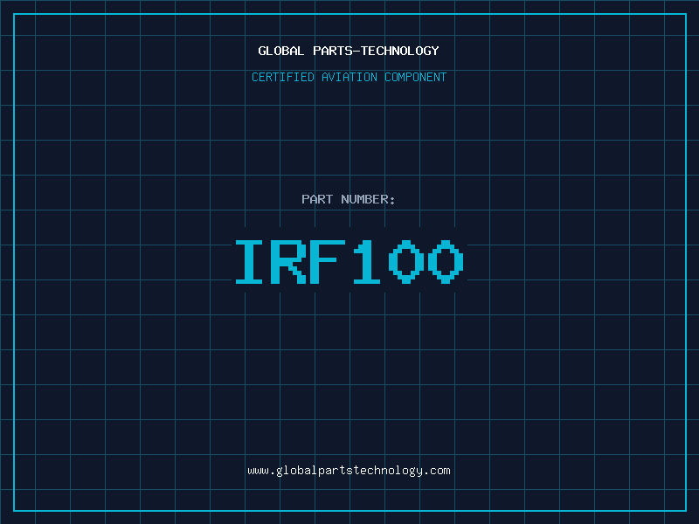Click the word CERTIFIED in the subtitle

[282, 77]
